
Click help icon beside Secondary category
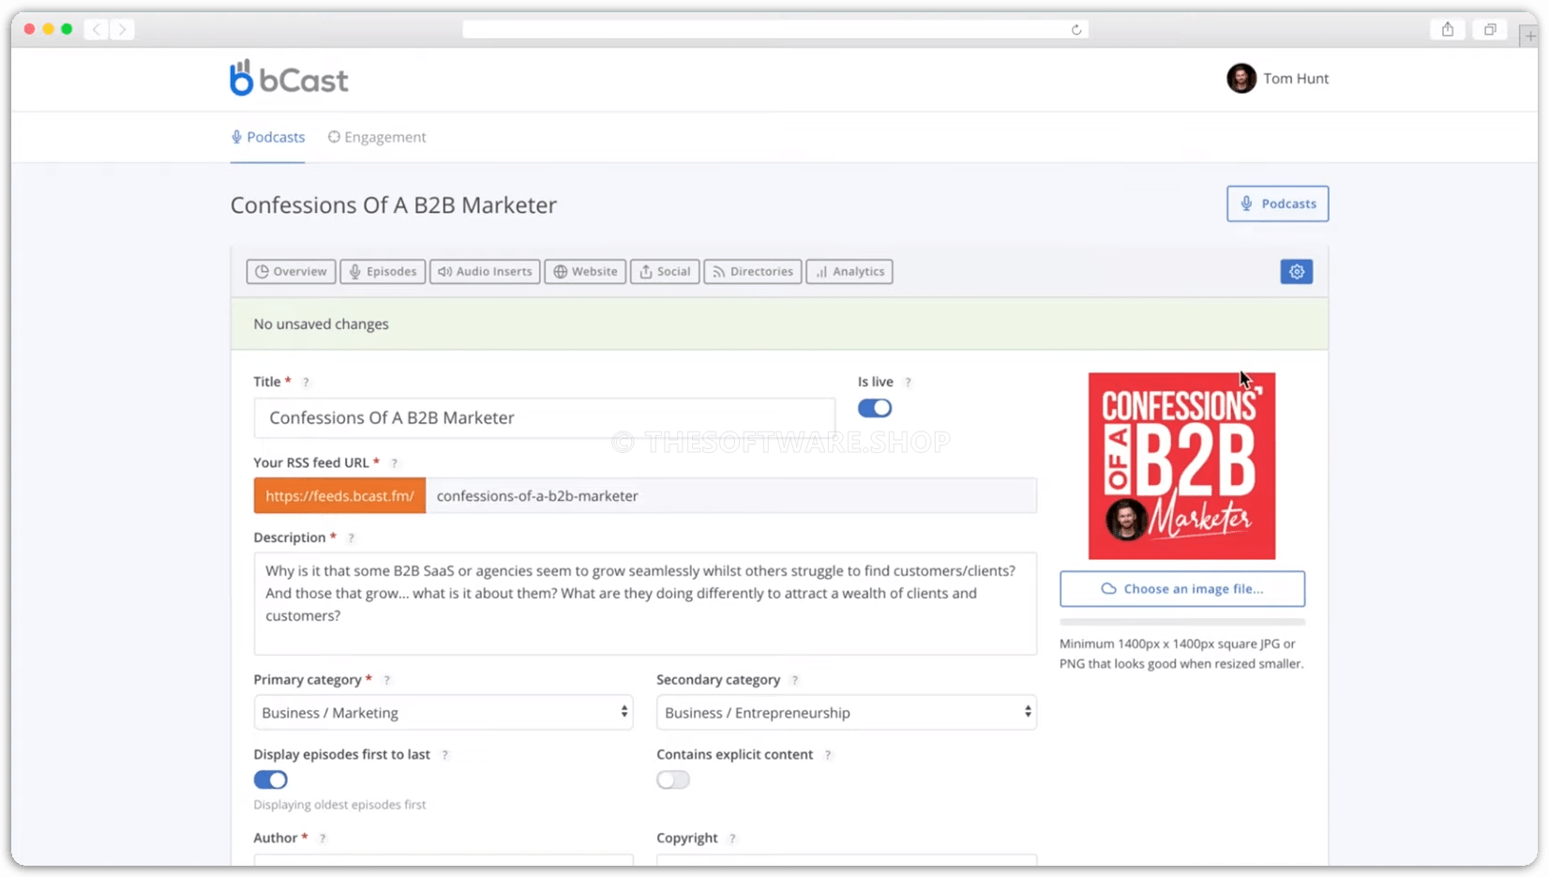[794, 680]
